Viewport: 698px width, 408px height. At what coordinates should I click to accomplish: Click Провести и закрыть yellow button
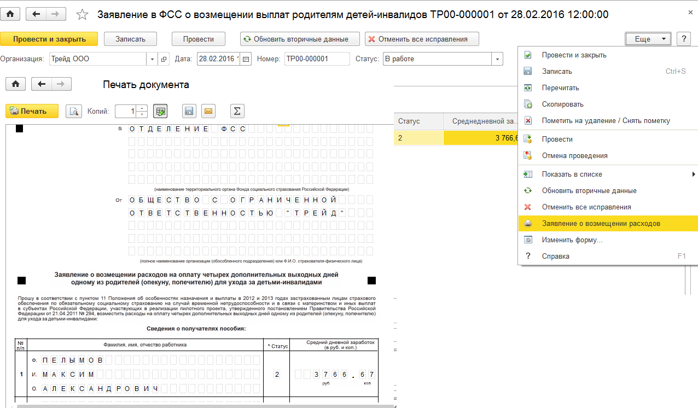(x=49, y=39)
